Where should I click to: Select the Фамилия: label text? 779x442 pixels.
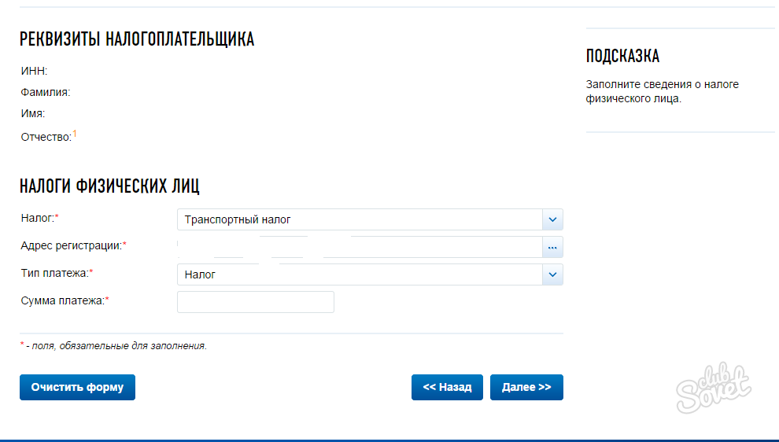tap(46, 92)
